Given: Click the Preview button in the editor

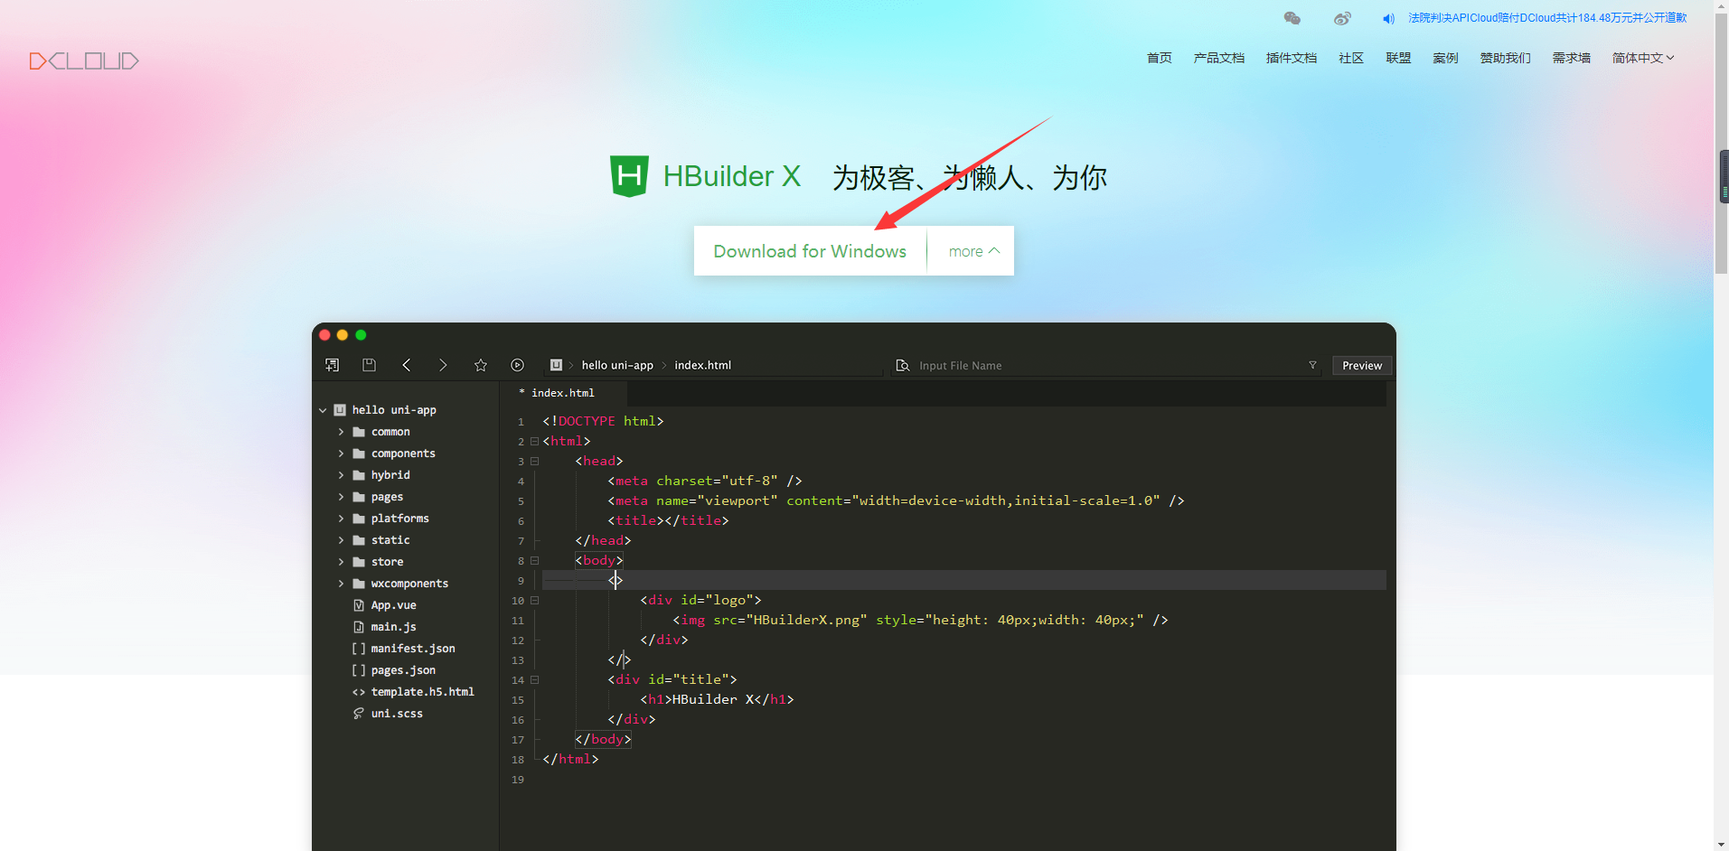Looking at the screenshot, I should coord(1362,366).
